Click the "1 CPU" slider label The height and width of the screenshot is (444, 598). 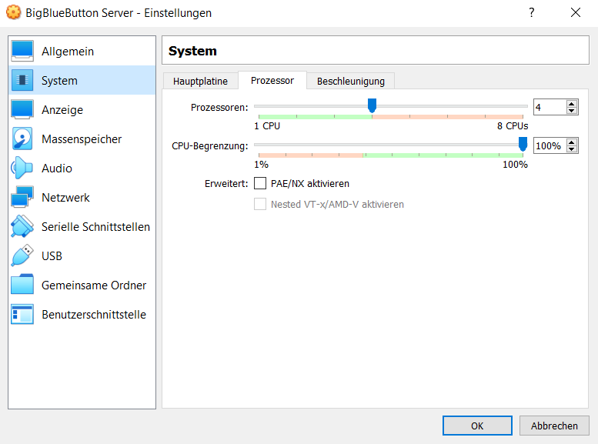click(267, 126)
